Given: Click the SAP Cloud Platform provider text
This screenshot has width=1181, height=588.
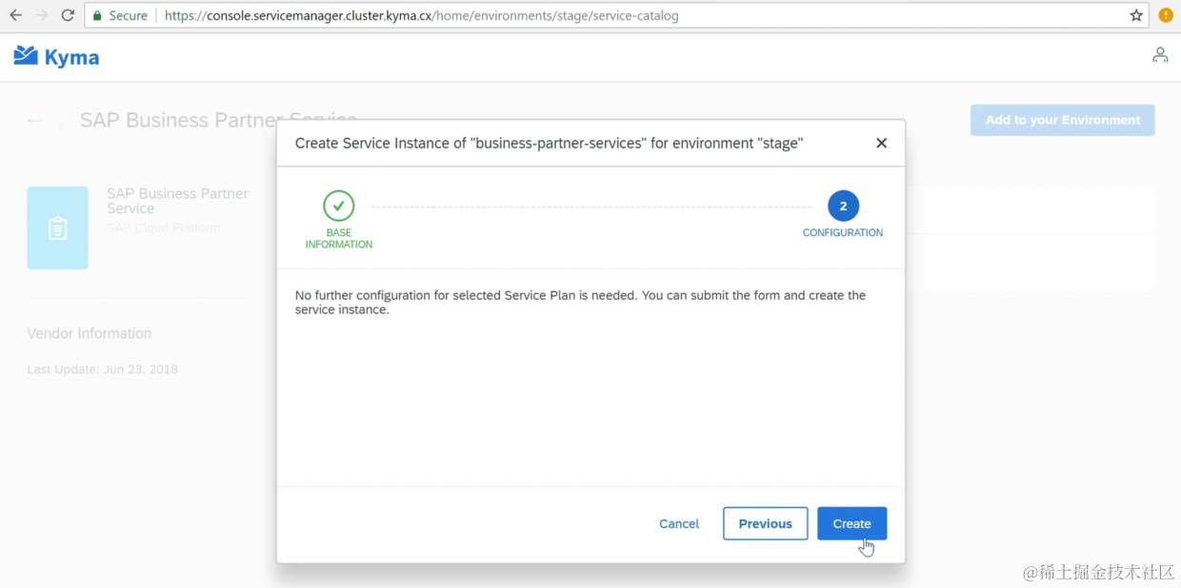Looking at the screenshot, I should 163,227.
